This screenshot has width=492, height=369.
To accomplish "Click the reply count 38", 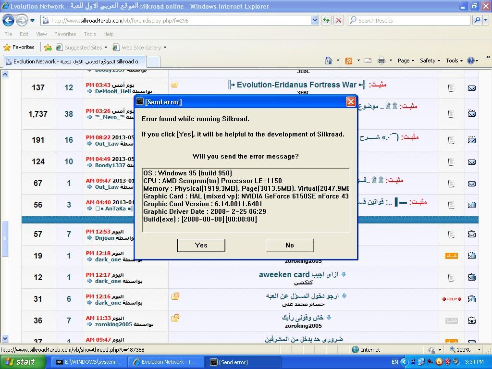I will pos(69,114).
